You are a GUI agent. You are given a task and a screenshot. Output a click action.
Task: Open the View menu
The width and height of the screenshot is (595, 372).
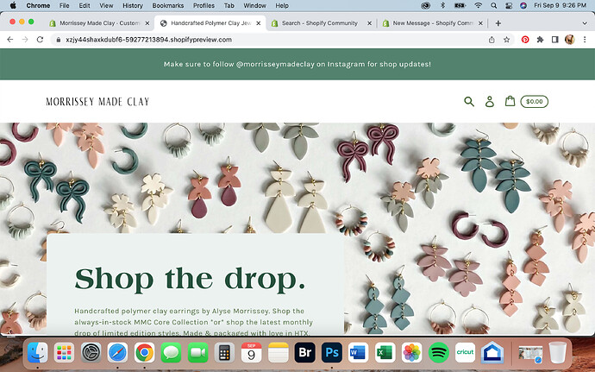click(106, 6)
